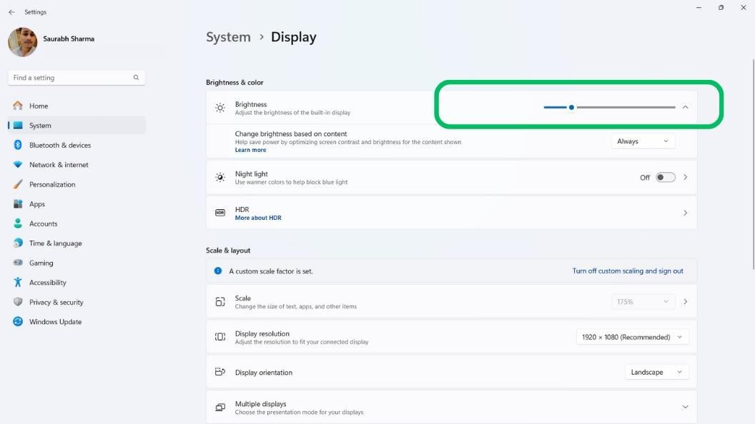755x424 pixels.
Task: Expand the Multiple displays section
Action: (x=684, y=406)
